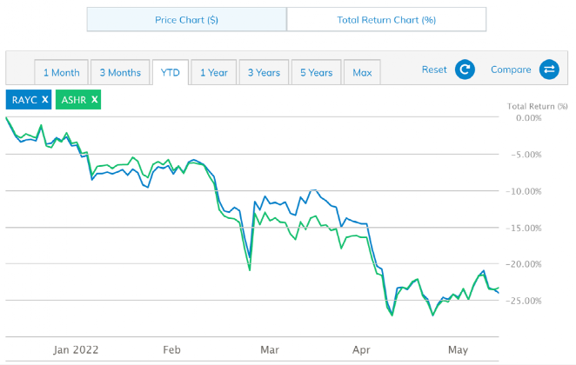The width and height of the screenshot is (576, 365).
Task: Switch chart to 3 Years range
Action: [264, 72]
